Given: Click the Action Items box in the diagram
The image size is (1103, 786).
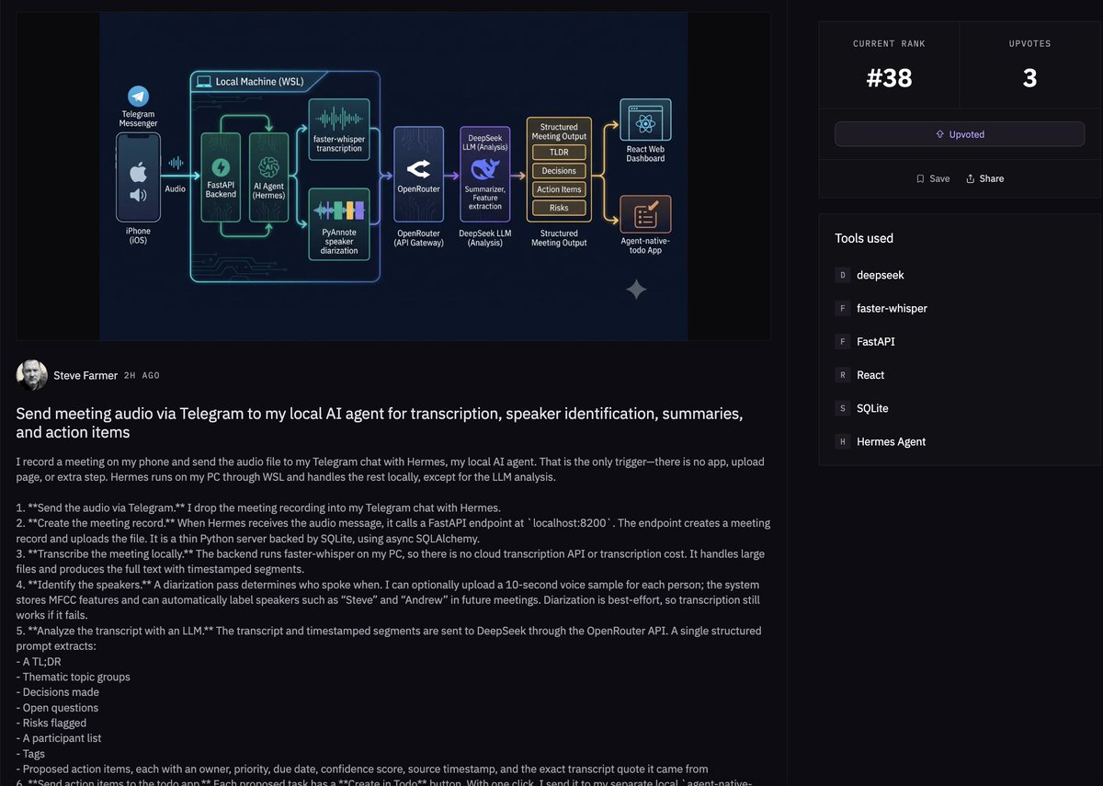Looking at the screenshot, I should [559, 189].
